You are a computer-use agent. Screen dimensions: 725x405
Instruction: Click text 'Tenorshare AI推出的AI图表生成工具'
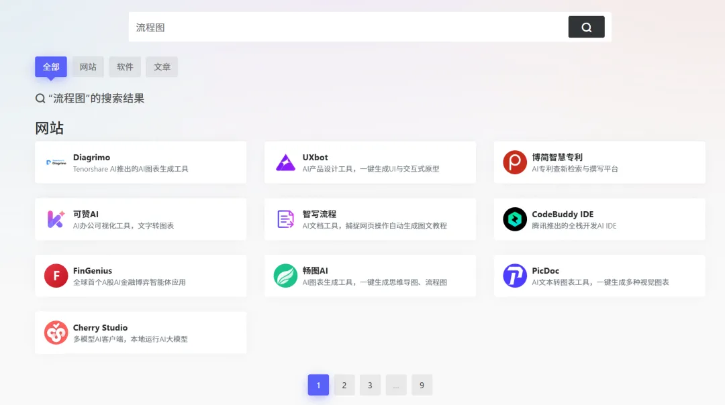(131, 169)
